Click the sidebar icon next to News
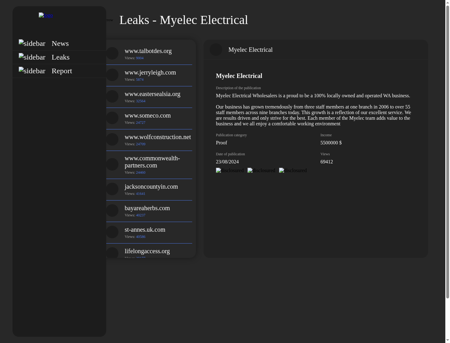This screenshot has height=343, width=450. point(32,43)
